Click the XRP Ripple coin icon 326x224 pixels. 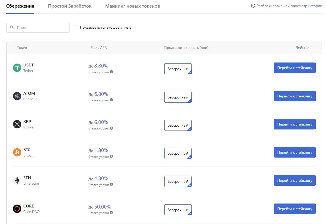(17, 124)
